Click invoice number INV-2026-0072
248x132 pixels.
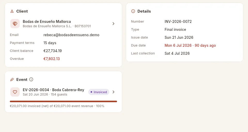(x=178, y=22)
